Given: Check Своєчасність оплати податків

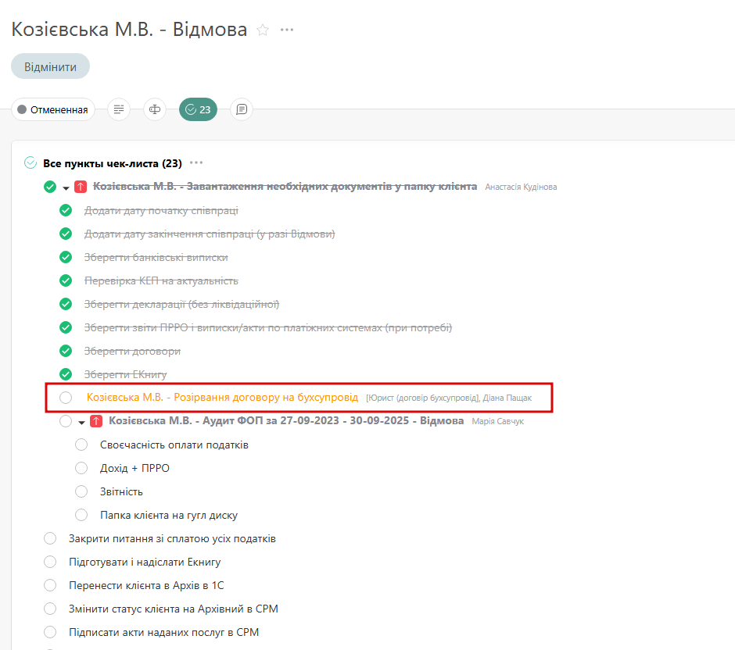Looking at the screenshot, I should click(x=81, y=445).
